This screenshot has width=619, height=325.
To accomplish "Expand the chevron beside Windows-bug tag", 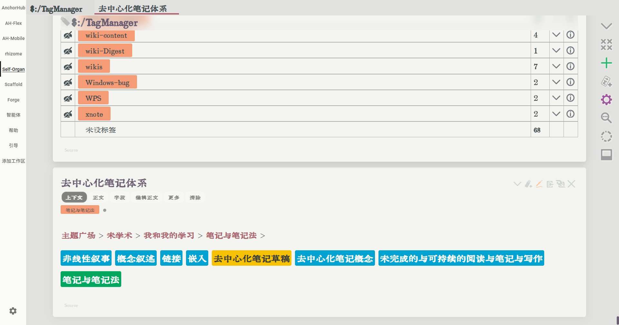I will (x=556, y=82).
